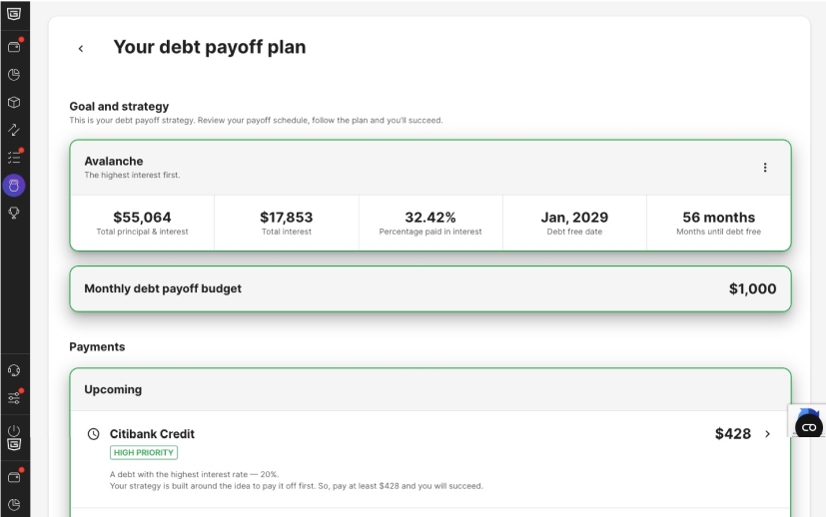Select the cube icon in the sidebar
Screen dimensions: 826x517
point(14,102)
